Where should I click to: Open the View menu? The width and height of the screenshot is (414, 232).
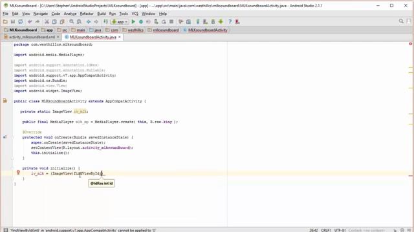pos(26,14)
